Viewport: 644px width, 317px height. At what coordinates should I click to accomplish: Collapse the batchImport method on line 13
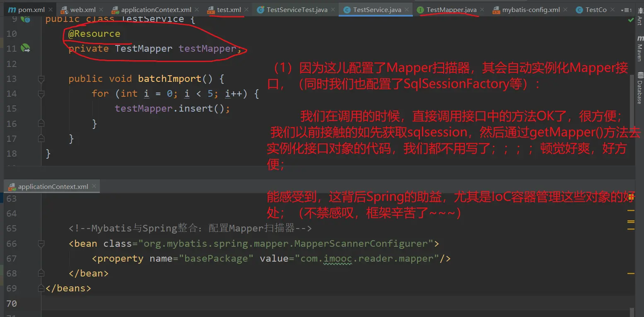coord(41,79)
